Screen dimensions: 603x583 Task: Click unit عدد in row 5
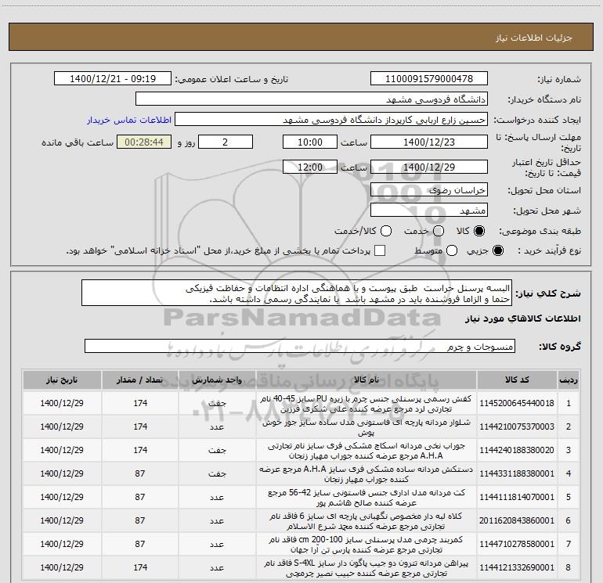217,497
